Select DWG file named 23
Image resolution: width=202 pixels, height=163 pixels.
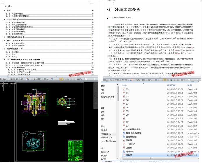pos(160,126)
